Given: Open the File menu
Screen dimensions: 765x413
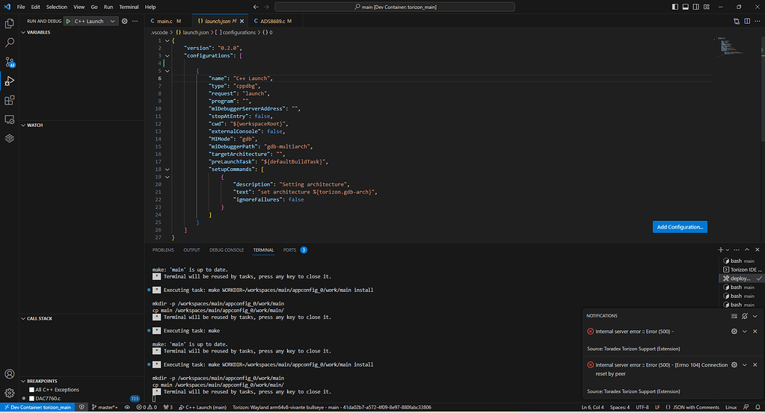Looking at the screenshot, I should (21, 7).
